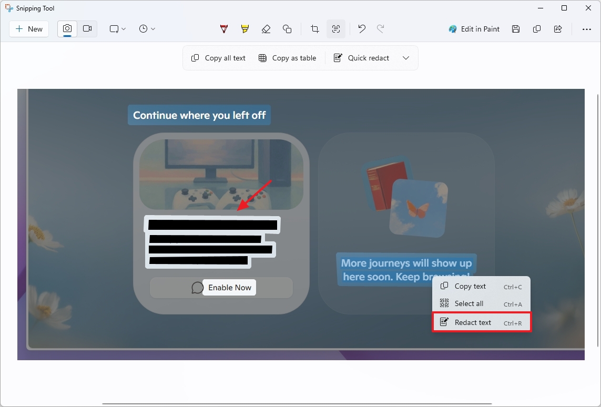Open the snipping shape dropdown

tap(117, 29)
